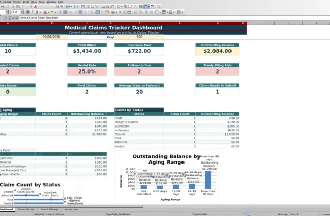Click the Align Right icon
This screenshot has height=216, width=330.
(x=70, y=12)
